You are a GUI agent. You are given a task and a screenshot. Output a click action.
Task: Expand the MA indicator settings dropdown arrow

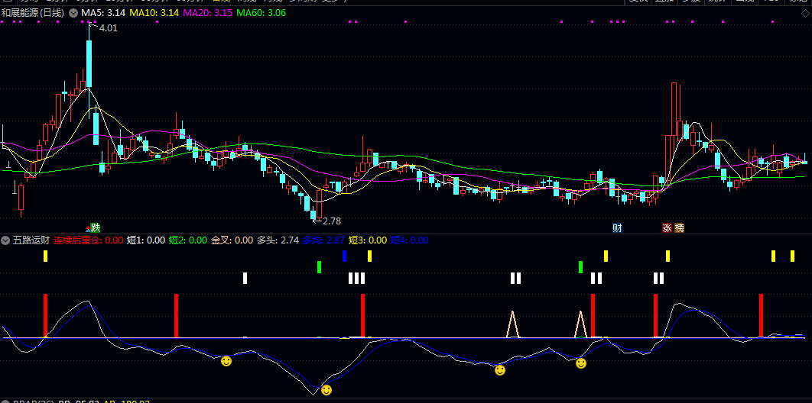(73, 14)
